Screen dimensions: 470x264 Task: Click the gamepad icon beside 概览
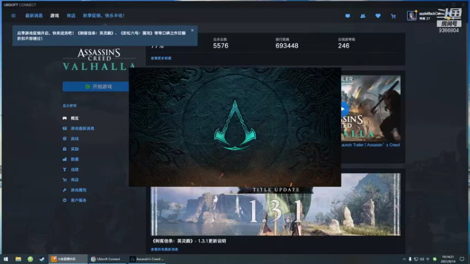65,119
